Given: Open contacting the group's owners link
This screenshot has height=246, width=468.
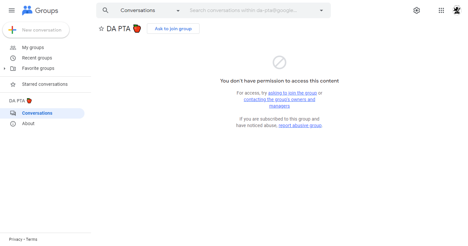Looking at the screenshot, I should (279, 103).
